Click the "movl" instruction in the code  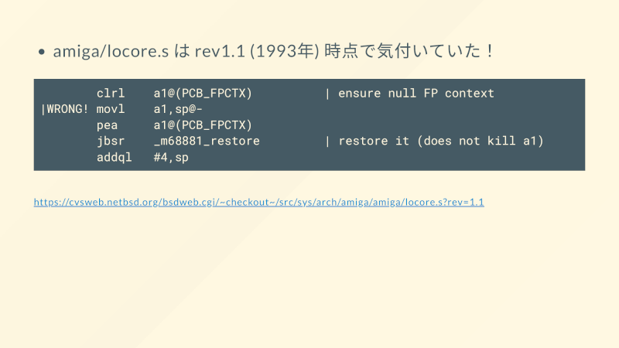[x=111, y=109]
